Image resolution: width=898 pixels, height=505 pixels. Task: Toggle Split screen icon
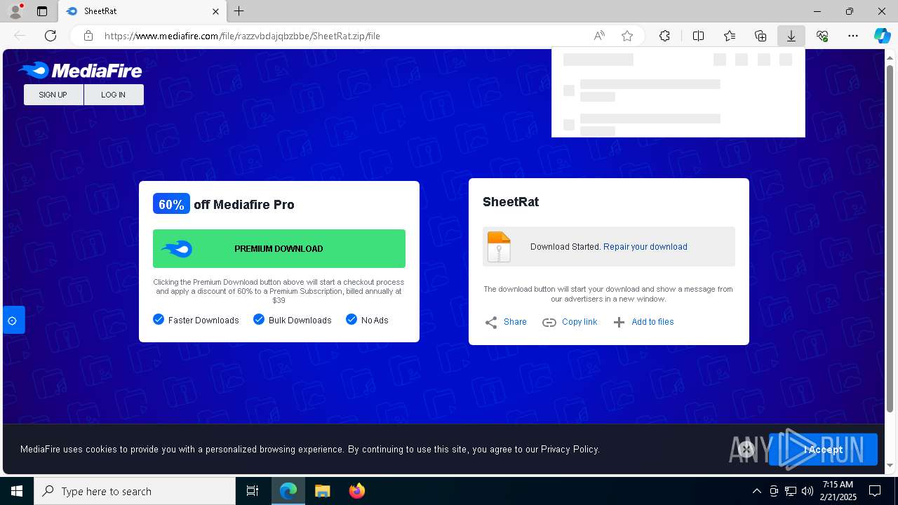tap(699, 36)
